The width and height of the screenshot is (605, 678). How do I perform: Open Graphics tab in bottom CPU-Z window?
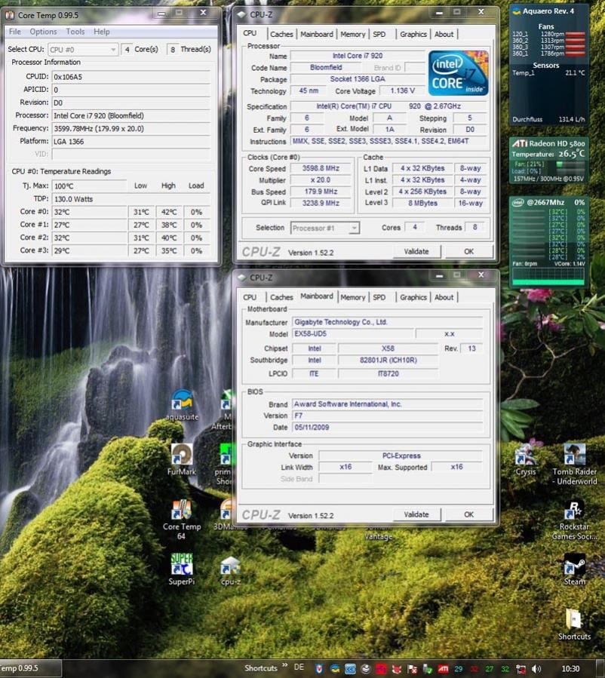tap(413, 297)
